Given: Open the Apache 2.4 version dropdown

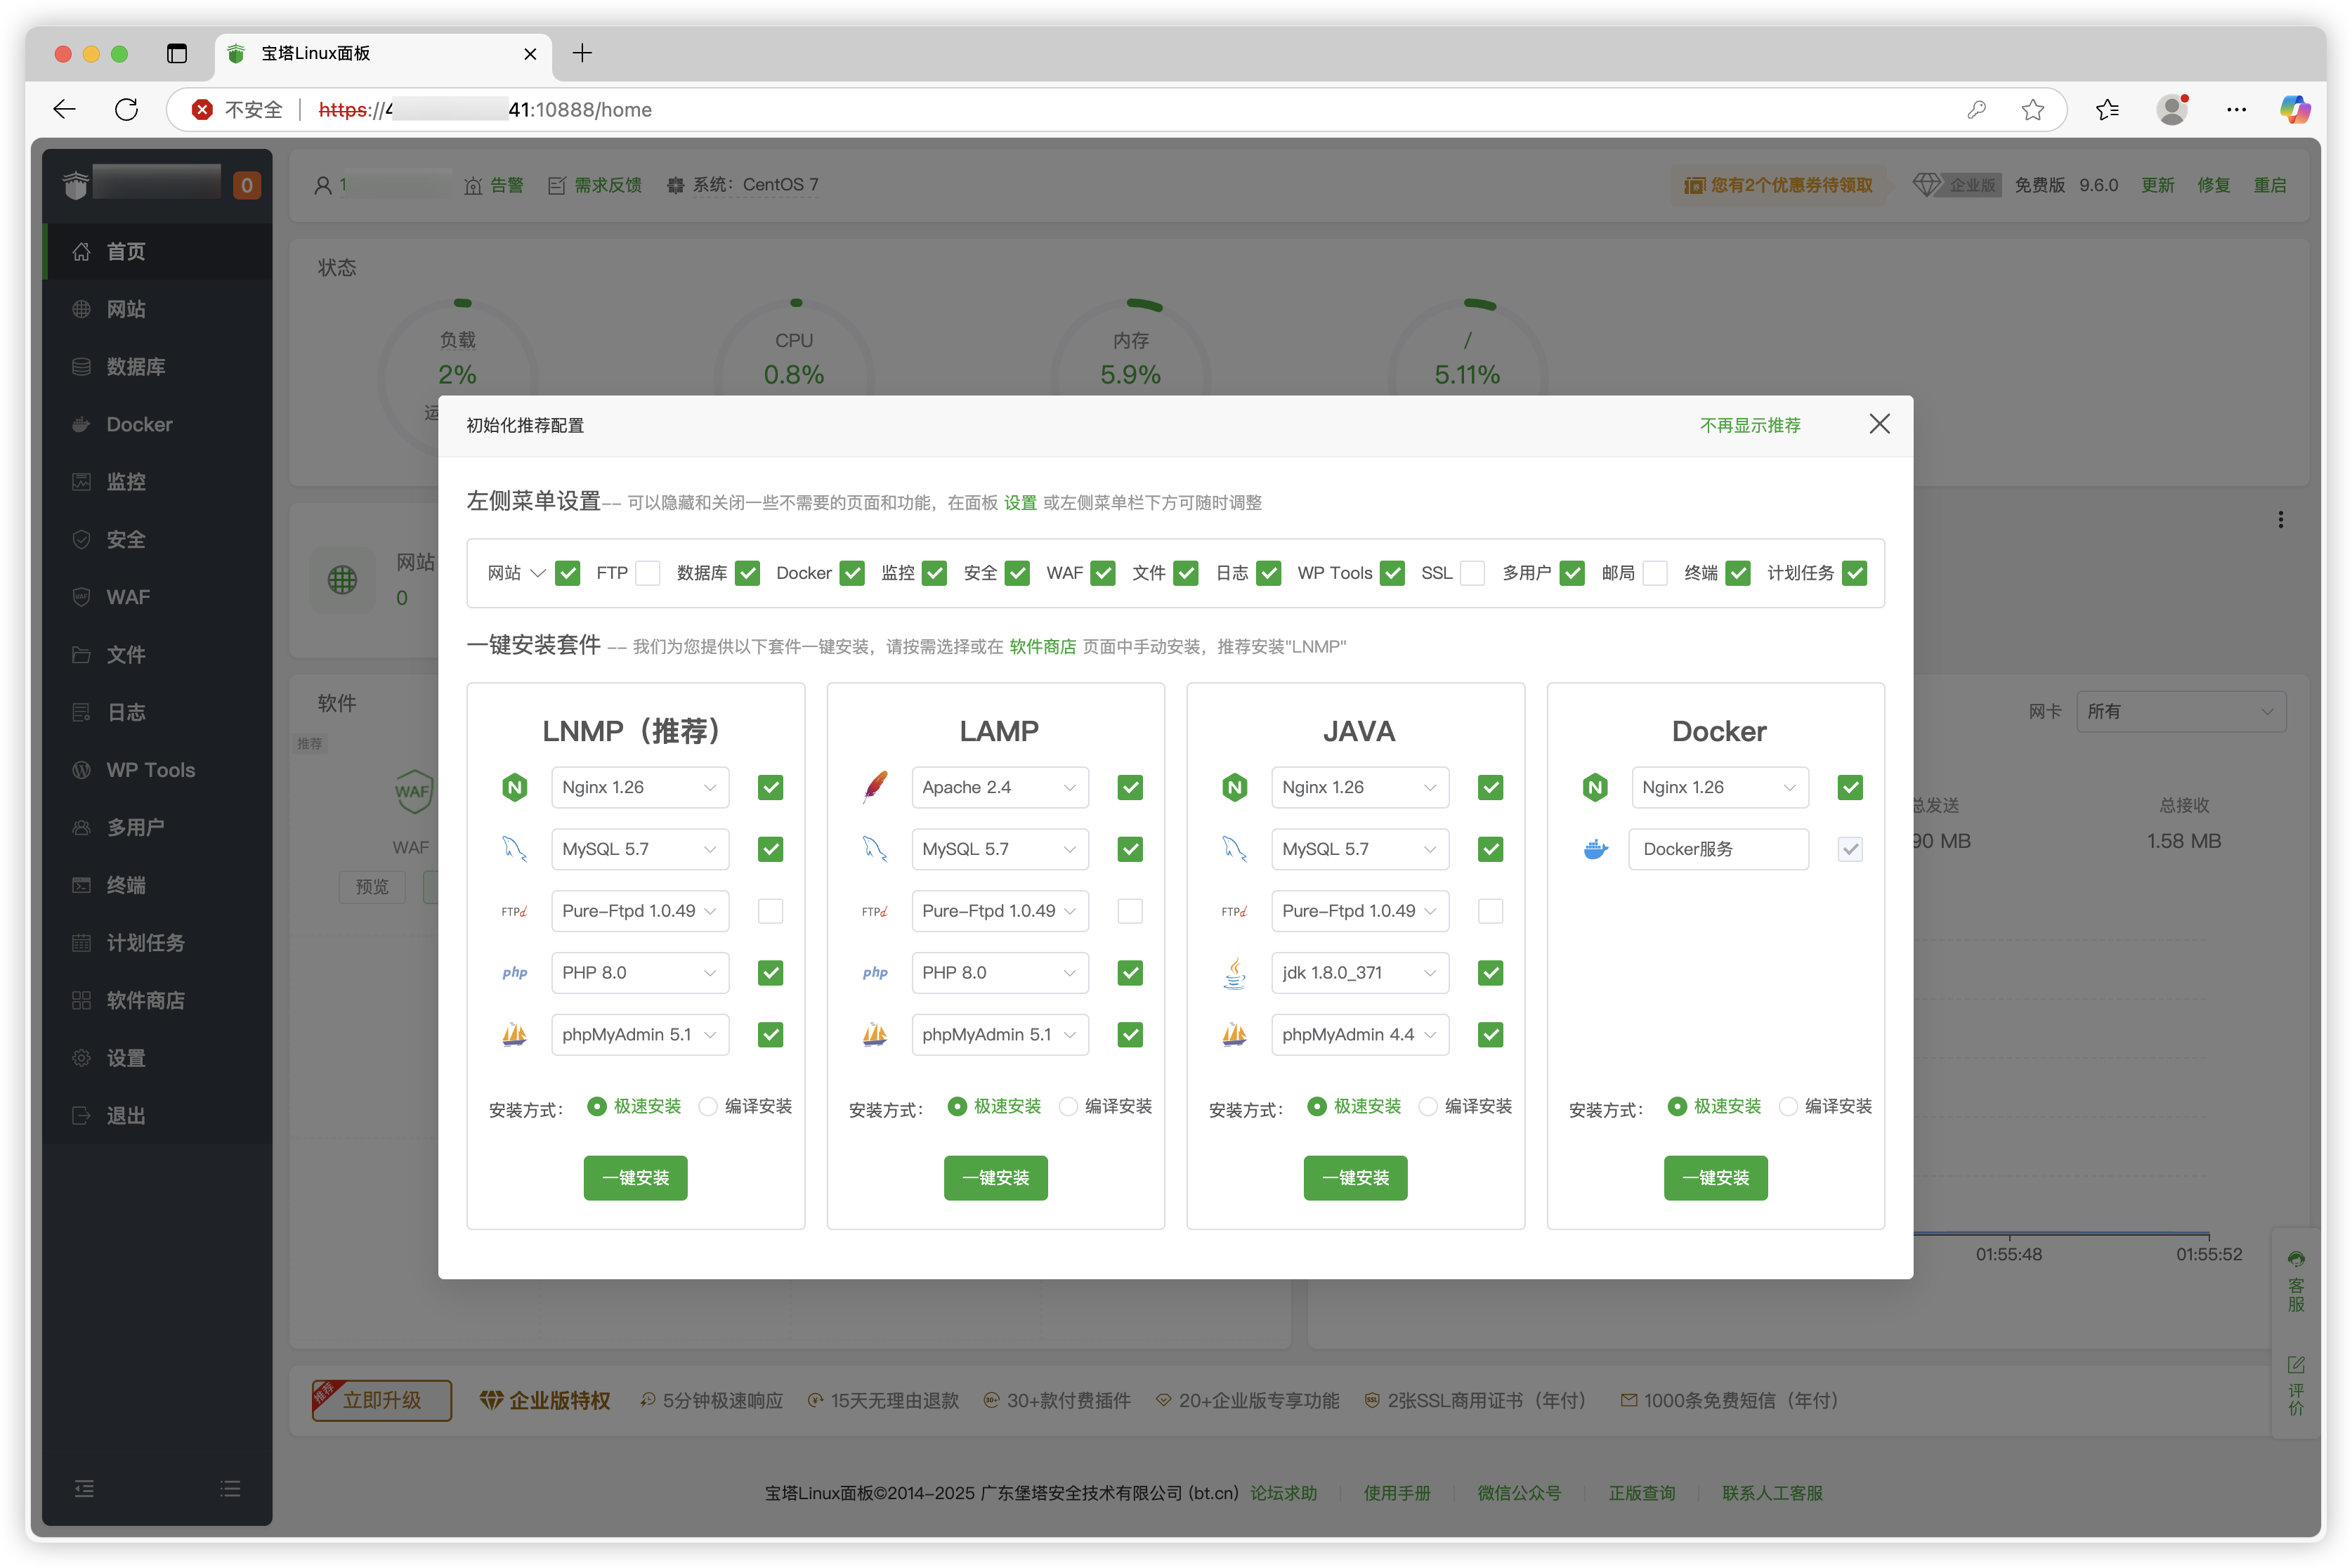Looking at the screenshot, I should point(999,787).
